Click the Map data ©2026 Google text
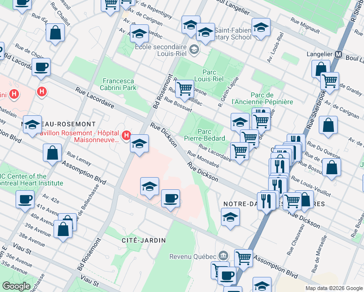 pos(334,288)
